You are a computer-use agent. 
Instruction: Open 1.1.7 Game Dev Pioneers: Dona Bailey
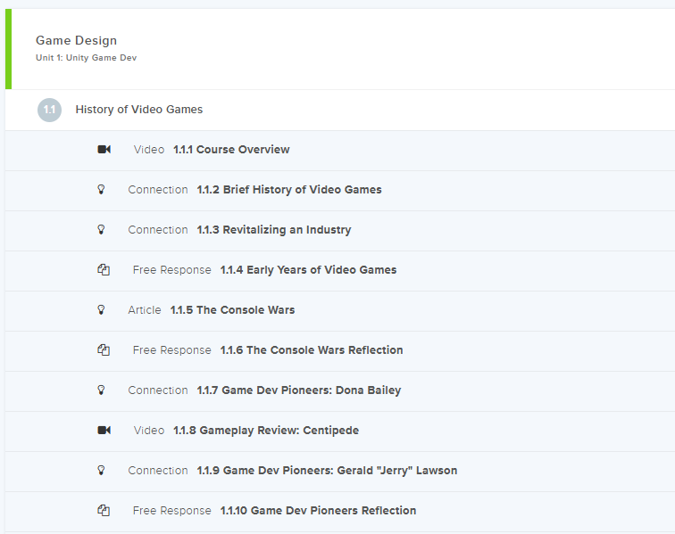299,390
